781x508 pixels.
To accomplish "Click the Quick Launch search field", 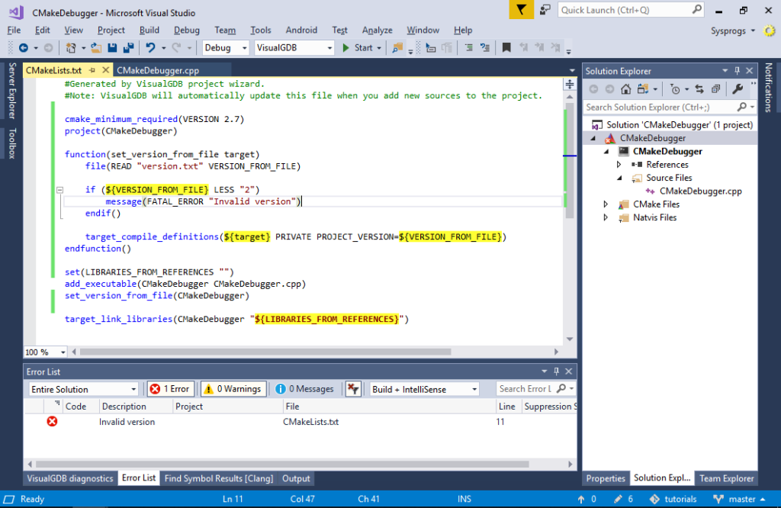I will [631, 10].
